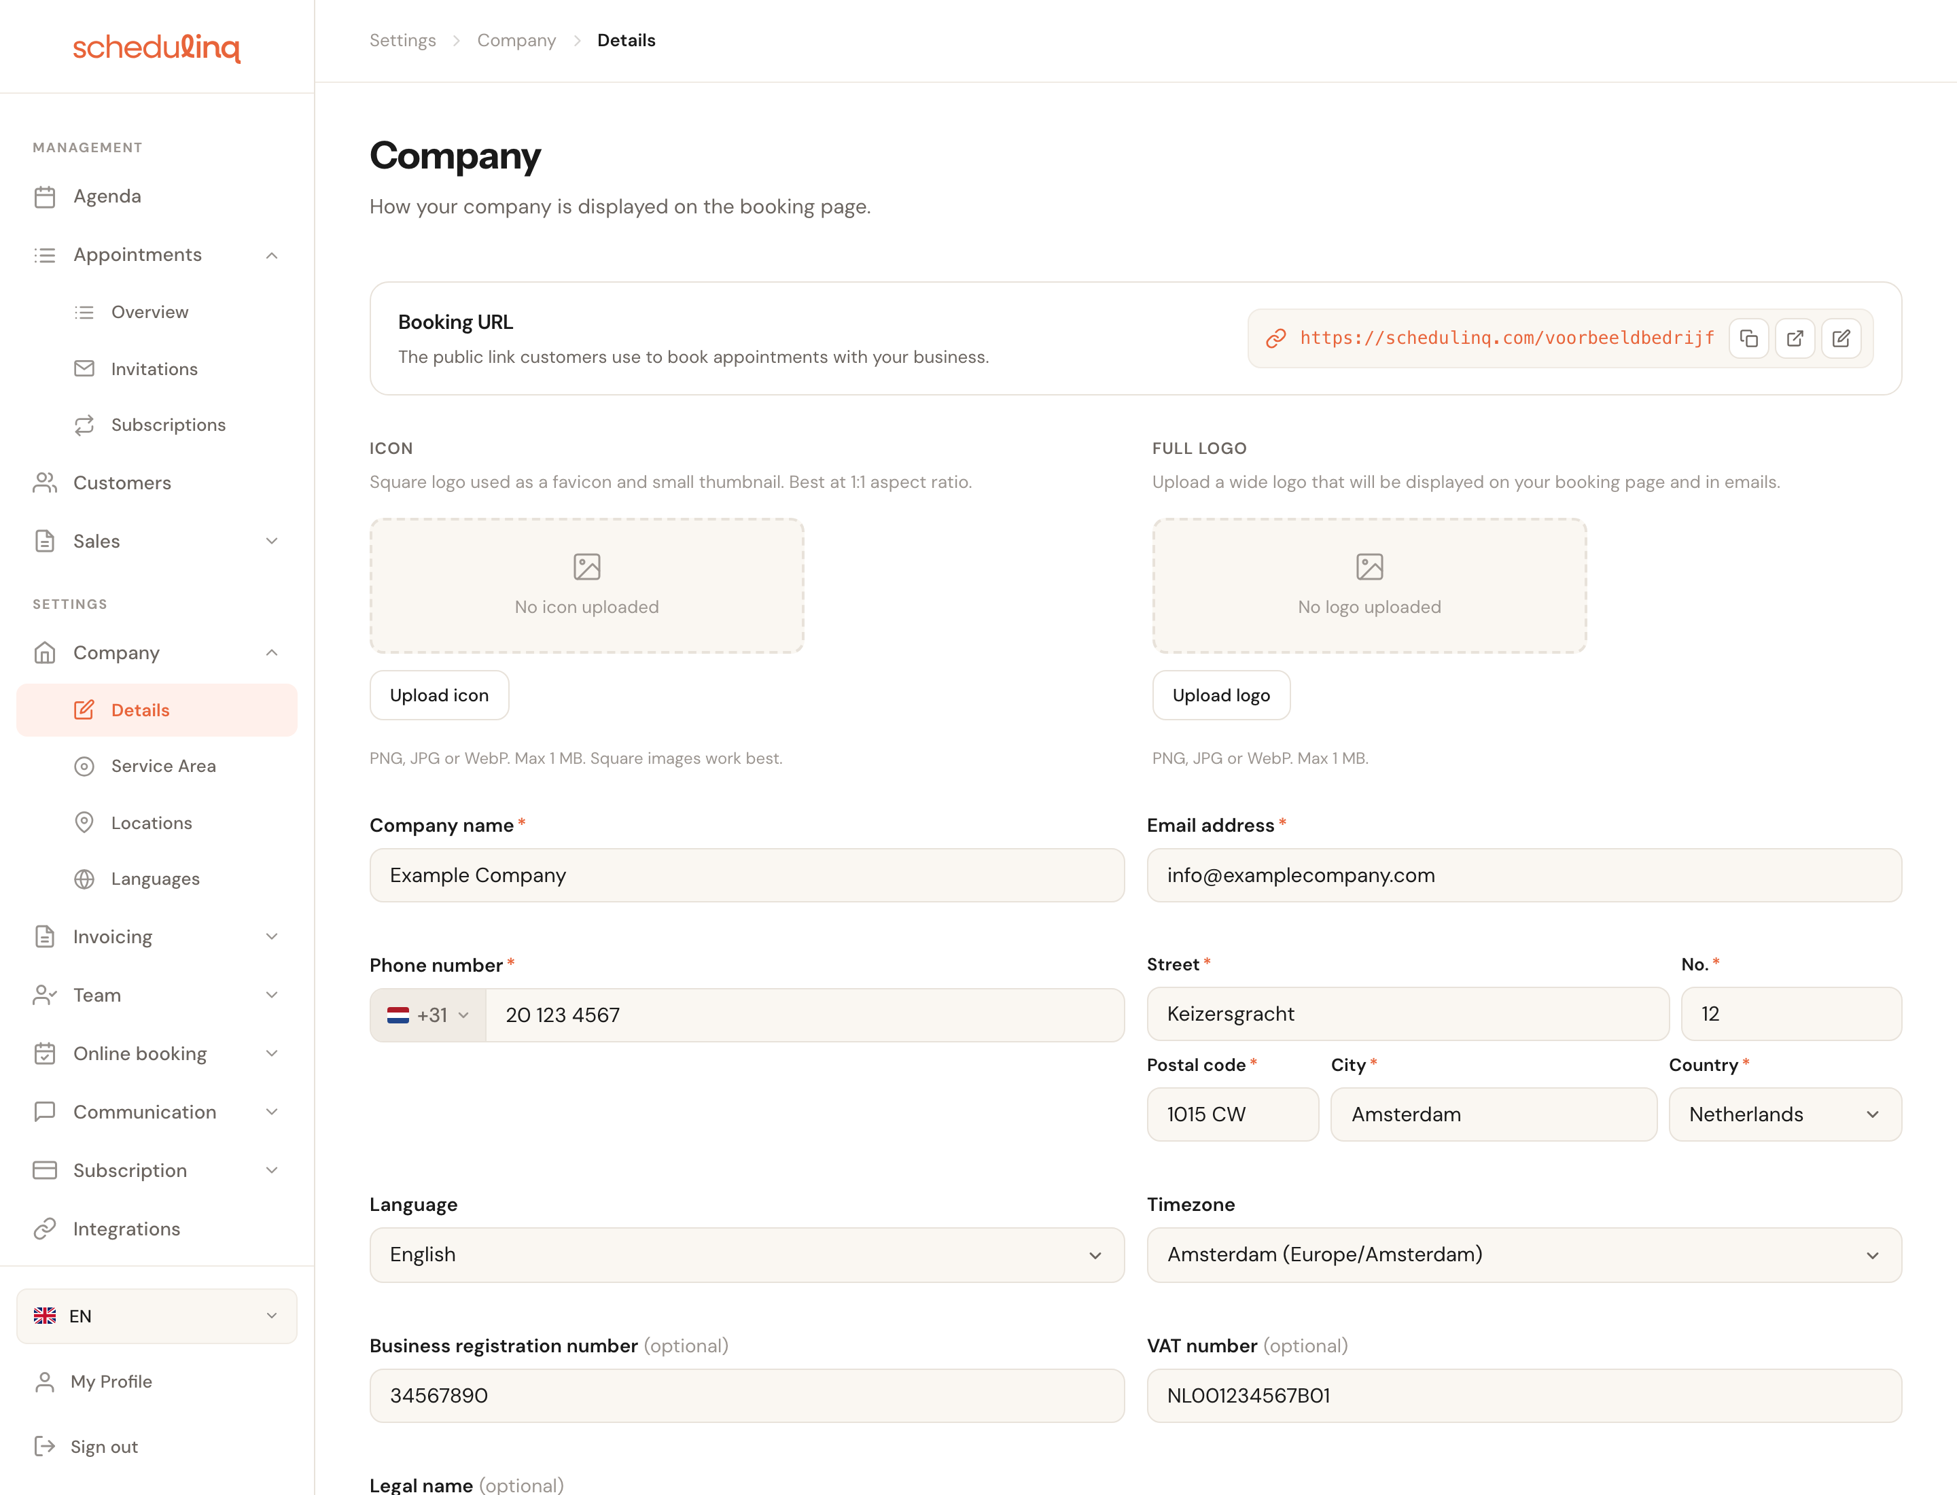The image size is (1957, 1495).
Task: Click the Languages globe icon
Action: [x=84, y=879]
